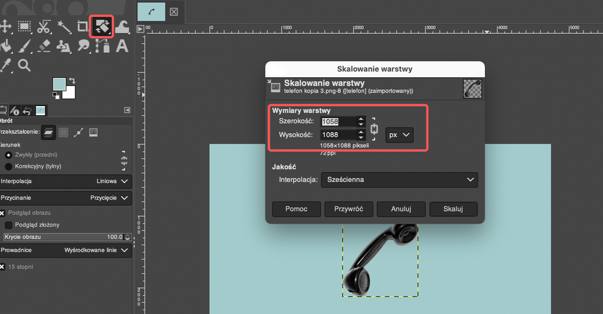Click the Skaluj button
Screen dimensions: 603x314
[x=453, y=208]
